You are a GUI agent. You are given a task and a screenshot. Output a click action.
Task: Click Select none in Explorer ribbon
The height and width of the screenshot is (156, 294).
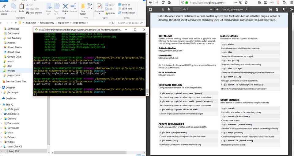click(x=125, y=9)
